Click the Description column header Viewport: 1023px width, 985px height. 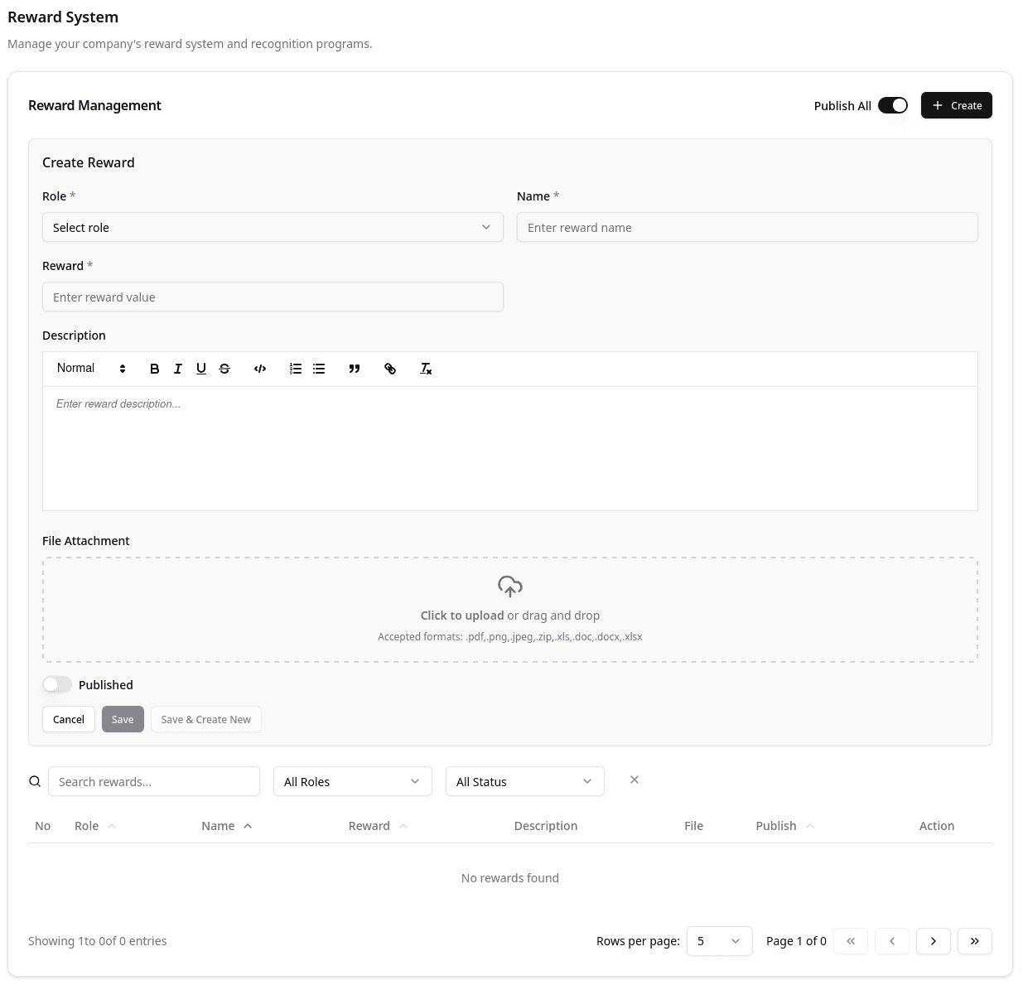546,826
